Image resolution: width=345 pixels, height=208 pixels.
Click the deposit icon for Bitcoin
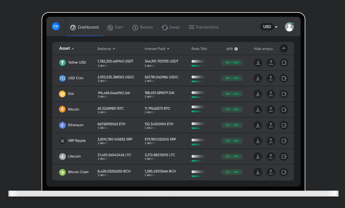(258, 110)
